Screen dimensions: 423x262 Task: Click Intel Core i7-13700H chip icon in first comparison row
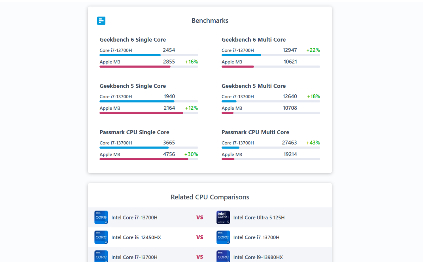(101, 217)
